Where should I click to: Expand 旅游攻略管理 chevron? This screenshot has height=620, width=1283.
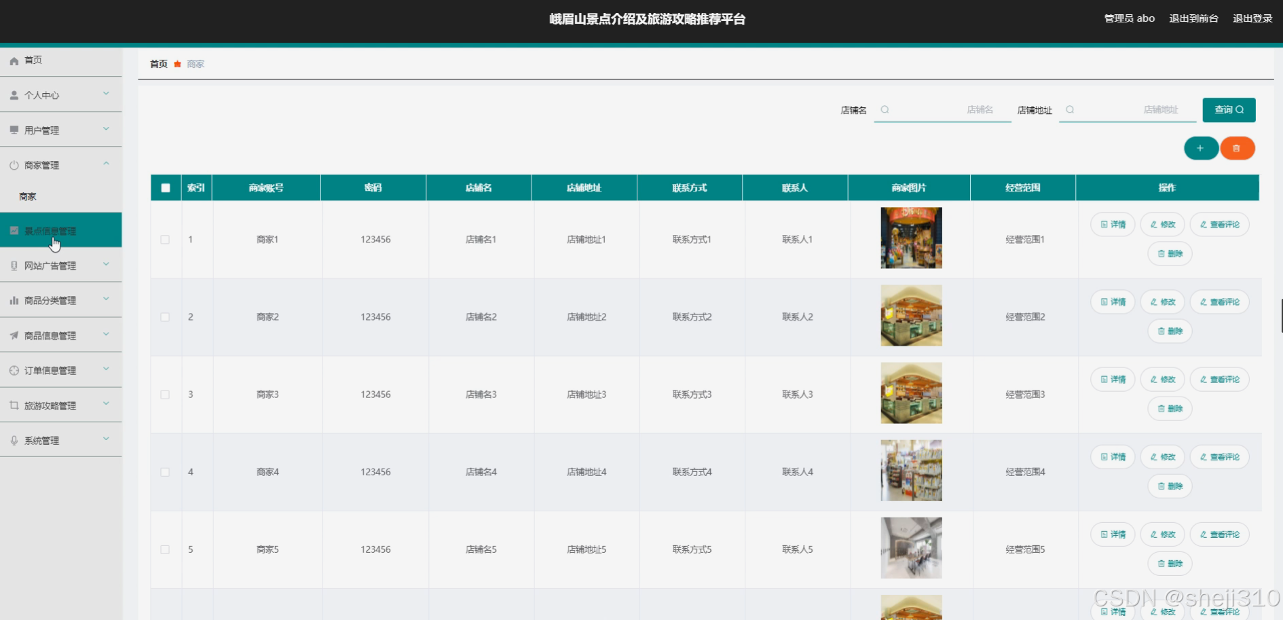[x=106, y=404]
